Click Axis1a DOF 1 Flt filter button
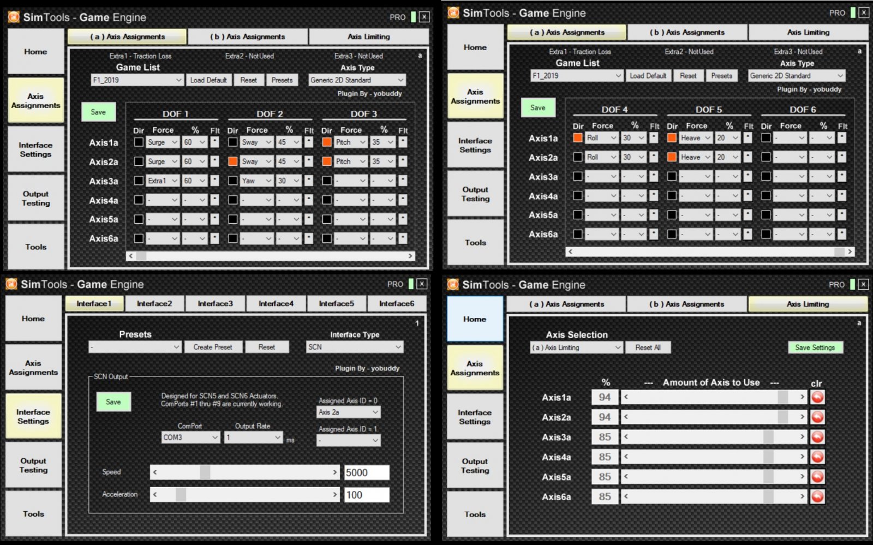The image size is (873, 545). [x=215, y=142]
